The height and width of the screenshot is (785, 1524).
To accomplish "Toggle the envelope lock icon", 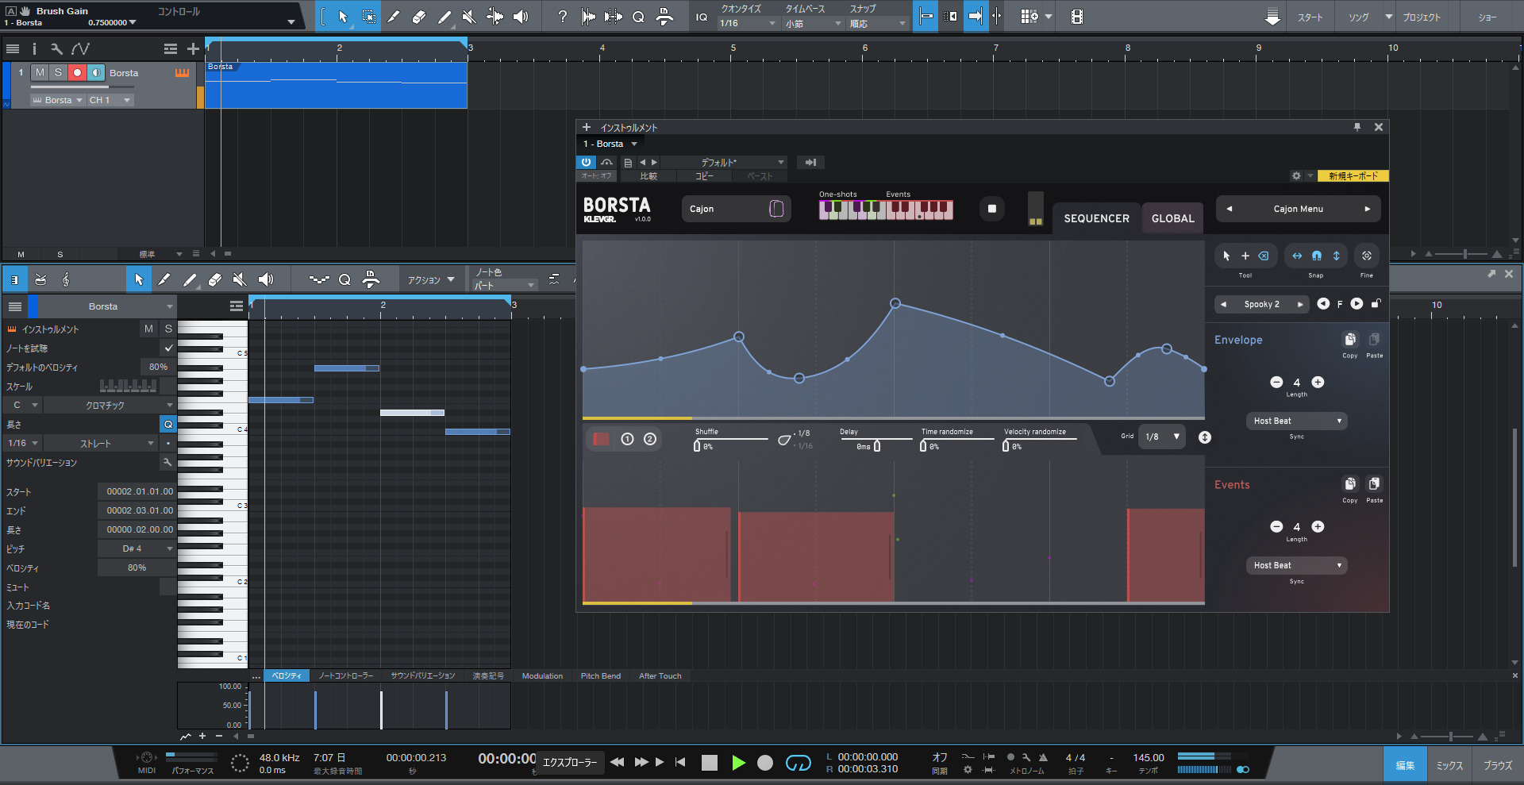I will point(1376,304).
